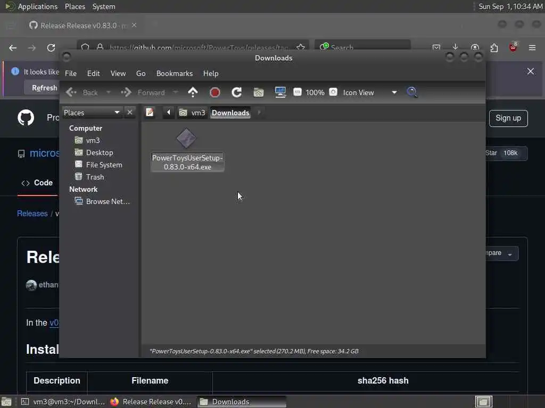This screenshot has height=408, width=545.
Task: Go up to parent folder arrow
Action: pos(193,92)
